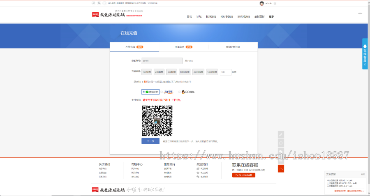Switch to the 在线充值 tab
370x196 pixels.
[x=134, y=47]
